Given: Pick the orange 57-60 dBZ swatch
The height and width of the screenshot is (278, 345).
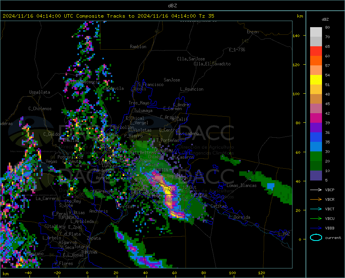Looking at the screenshot, I should [316, 61].
